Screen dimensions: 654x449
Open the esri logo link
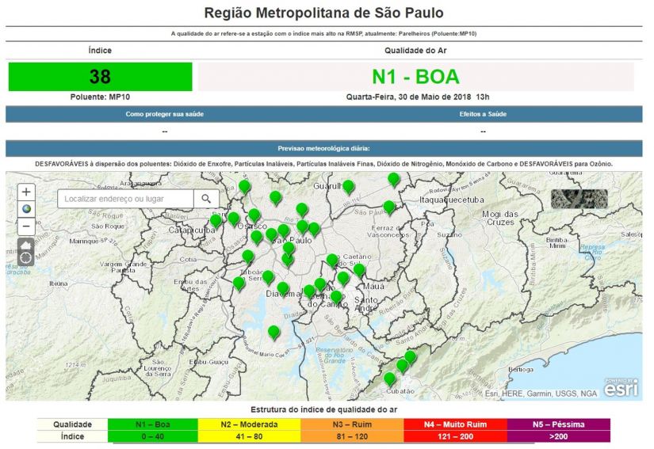621,387
